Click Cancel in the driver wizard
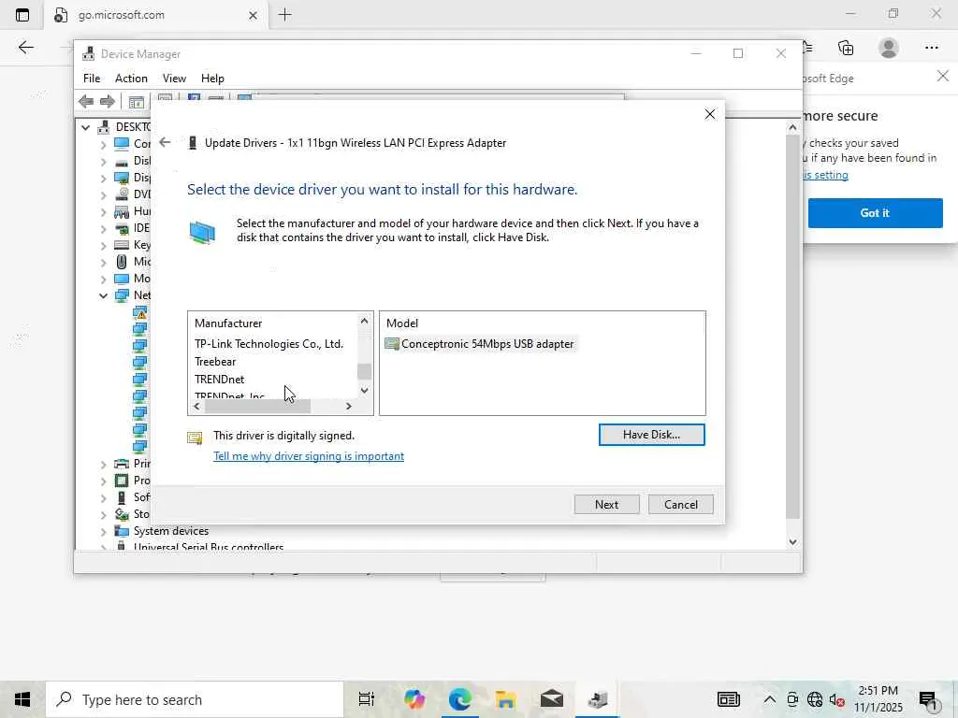The width and height of the screenshot is (958, 718). tap(681, 504)
